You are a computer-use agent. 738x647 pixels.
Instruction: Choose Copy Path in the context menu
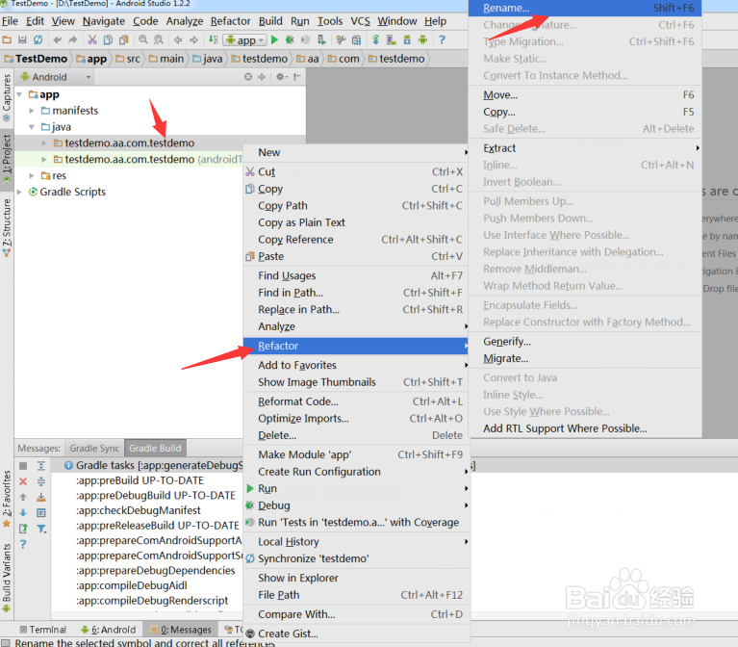[356, 206]
